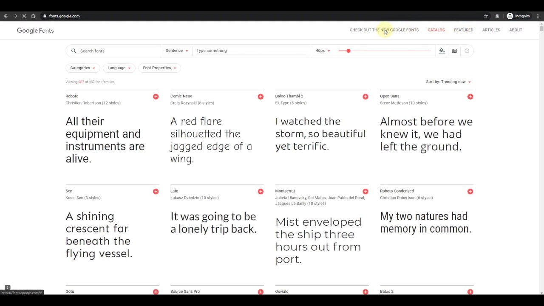Viewport: 544px width, 306px height.
Task: Open the Categories filter dropdown
Action: pyautogui.click(x=83, y=68)
